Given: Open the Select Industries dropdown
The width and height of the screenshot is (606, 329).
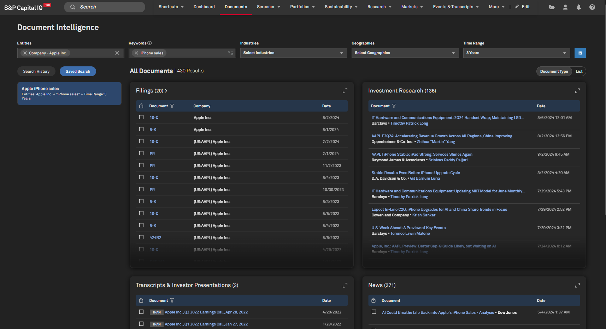Looking at the screenshot, I should coord(293,53).
